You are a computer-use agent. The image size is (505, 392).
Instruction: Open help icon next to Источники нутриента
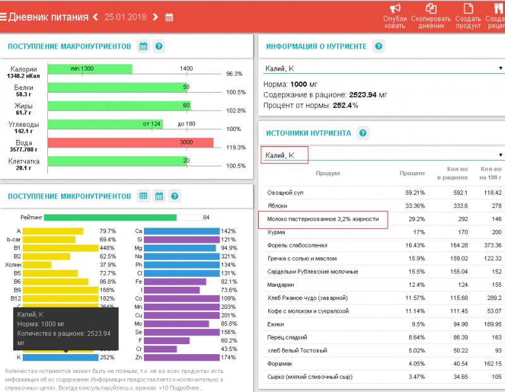[x=362, y=132]
